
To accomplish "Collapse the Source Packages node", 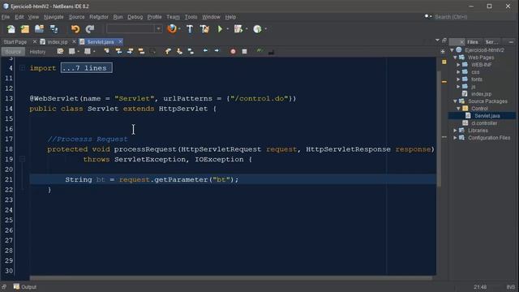I will pos(456,101).
